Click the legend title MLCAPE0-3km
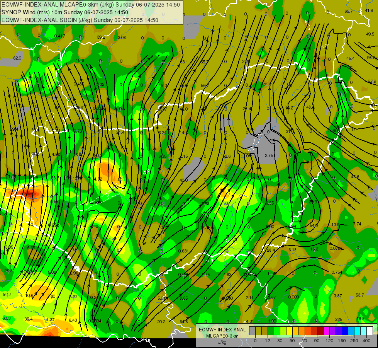Viewport: 378px width, 348px height. pyautogui.click(x=222, y=336)
